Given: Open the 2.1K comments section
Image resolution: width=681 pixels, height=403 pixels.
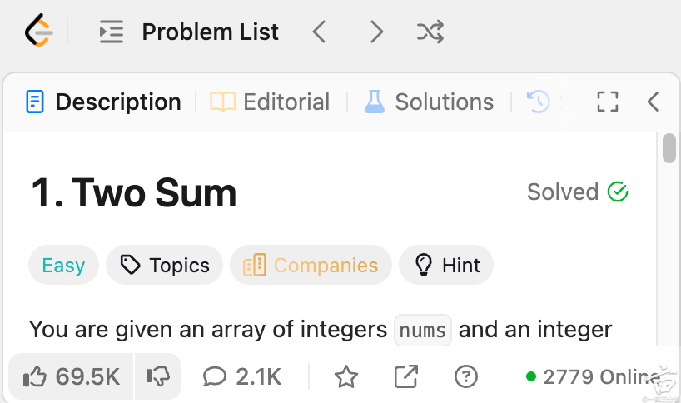Looking at the screenshot, I should point(242,376).
